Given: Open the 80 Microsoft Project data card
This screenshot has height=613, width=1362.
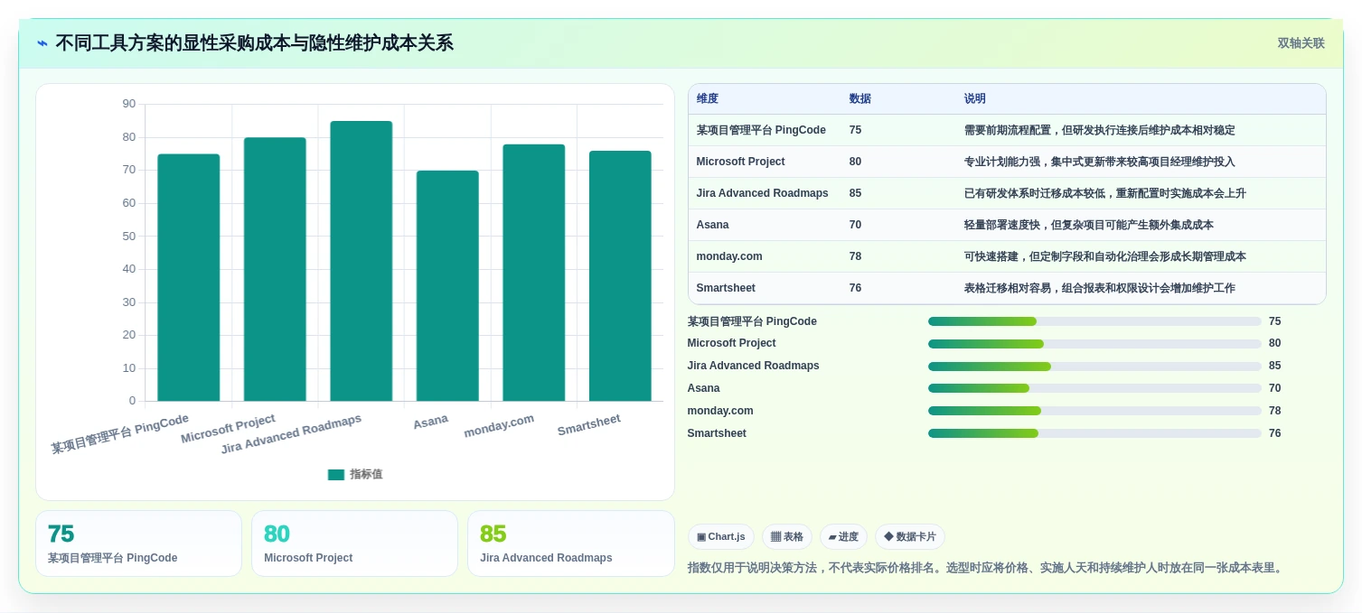Looking at the screenshot, I should (x=354, y=543).
